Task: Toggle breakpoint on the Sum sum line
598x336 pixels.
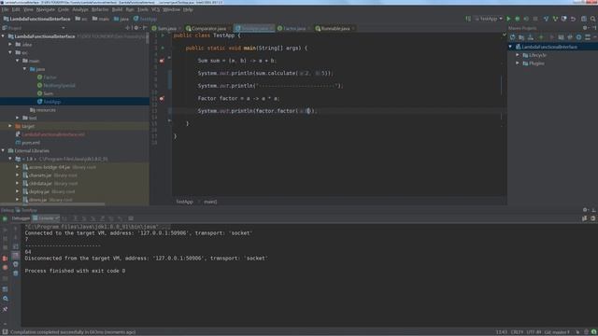Action: pyautogui.click(x=162, y=61)
